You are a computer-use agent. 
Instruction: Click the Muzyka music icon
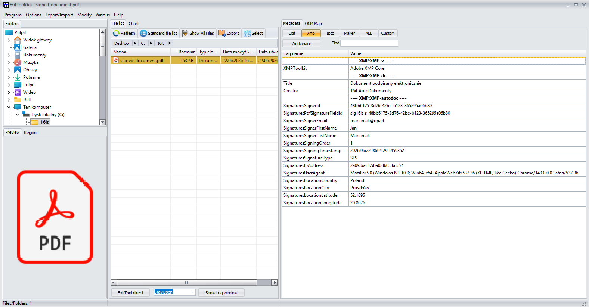pos(18,62)
